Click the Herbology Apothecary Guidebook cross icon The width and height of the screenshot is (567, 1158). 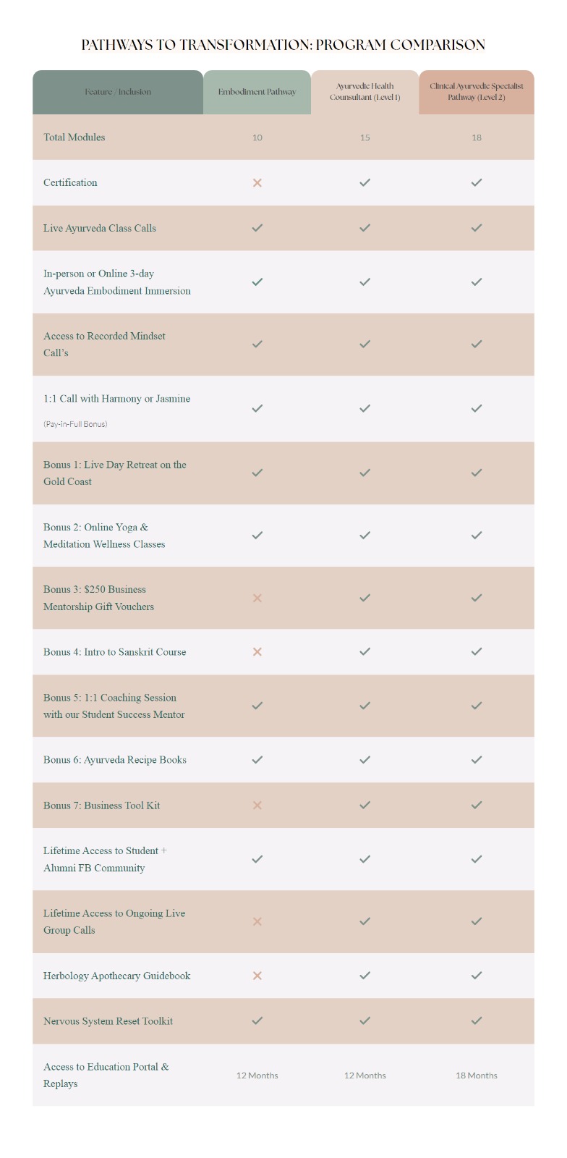point(257,976)
